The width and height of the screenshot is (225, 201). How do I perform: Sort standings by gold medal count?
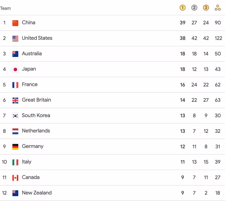tap(182, 8)
